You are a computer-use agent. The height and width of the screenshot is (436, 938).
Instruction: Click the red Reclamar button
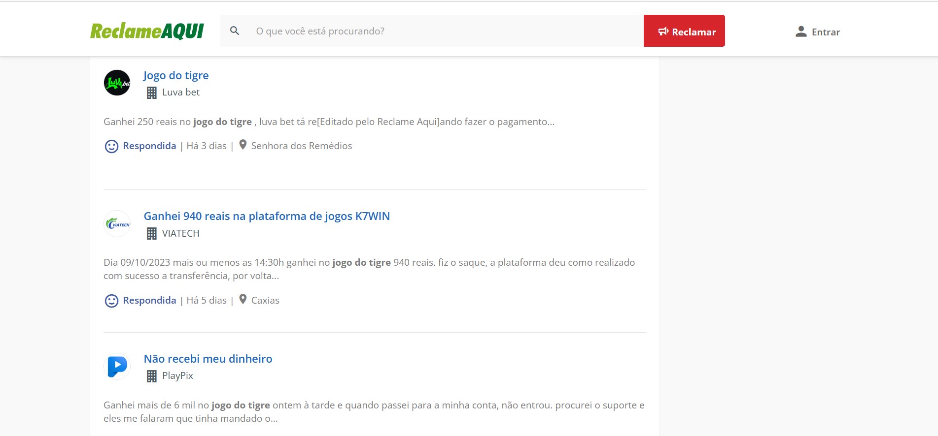[x=684, y=31]
